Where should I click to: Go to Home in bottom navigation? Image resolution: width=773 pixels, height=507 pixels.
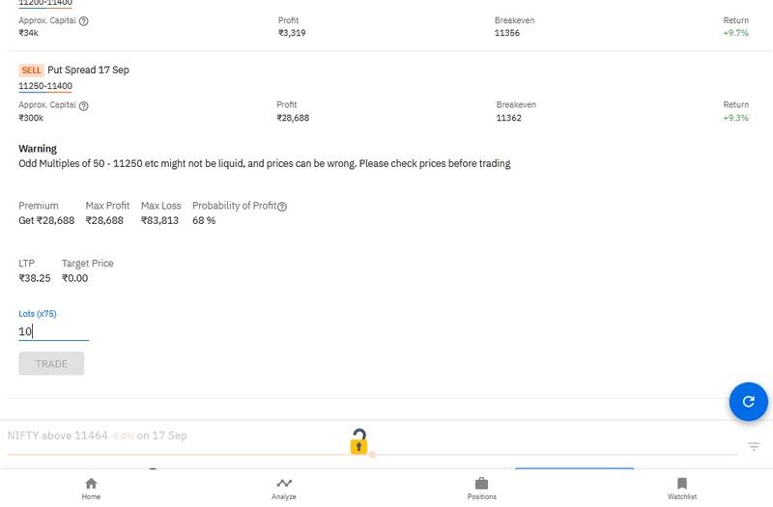91,489
